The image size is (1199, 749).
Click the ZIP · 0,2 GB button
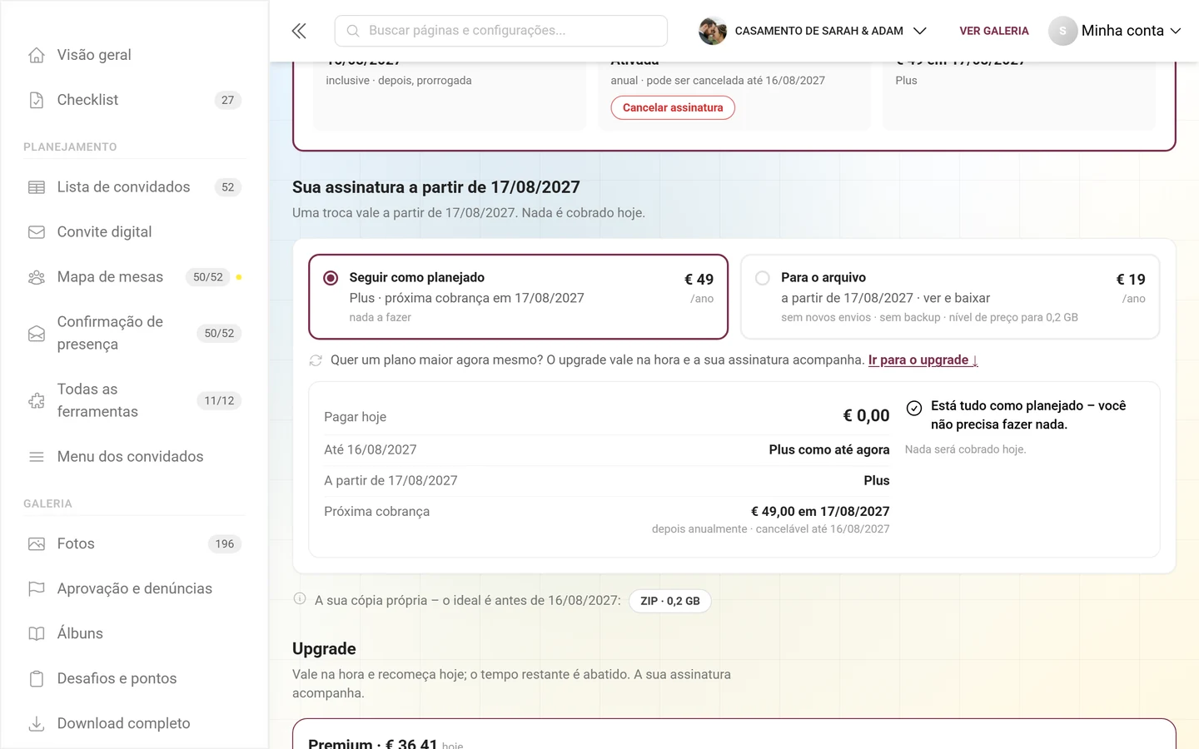click(670, 601)
